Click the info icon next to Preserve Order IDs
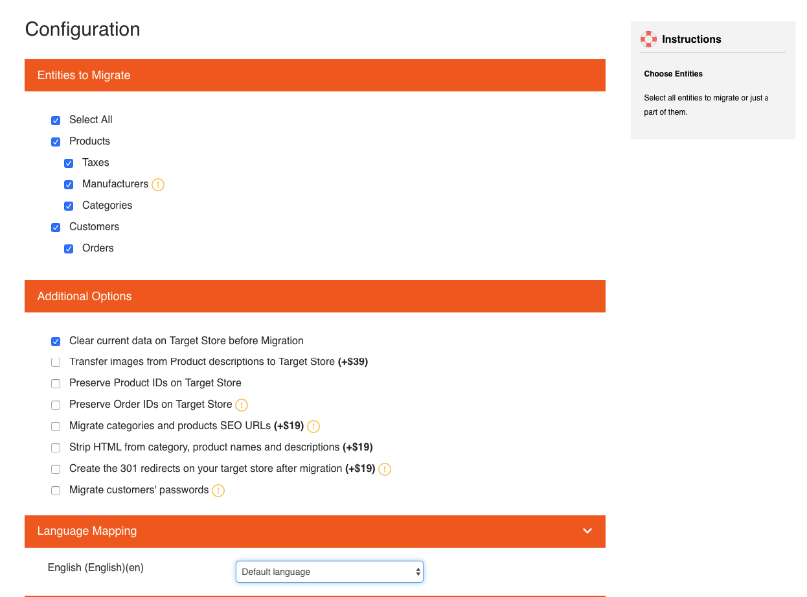Image resolution: width=807 pixels, height=597 pixels. [x=242, y=405]
